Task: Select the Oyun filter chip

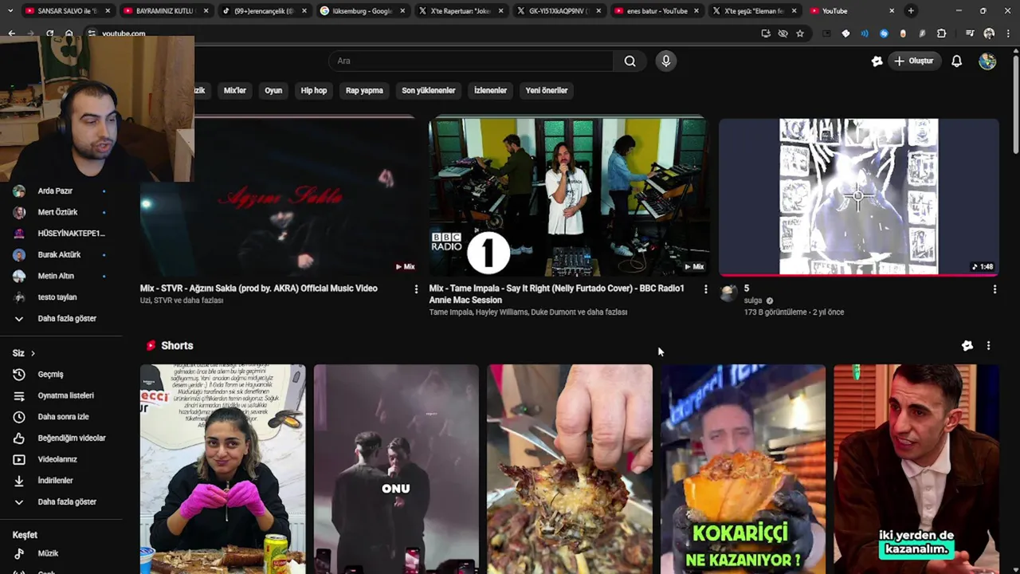Action: pyautogui.click(x=273, y=90)
